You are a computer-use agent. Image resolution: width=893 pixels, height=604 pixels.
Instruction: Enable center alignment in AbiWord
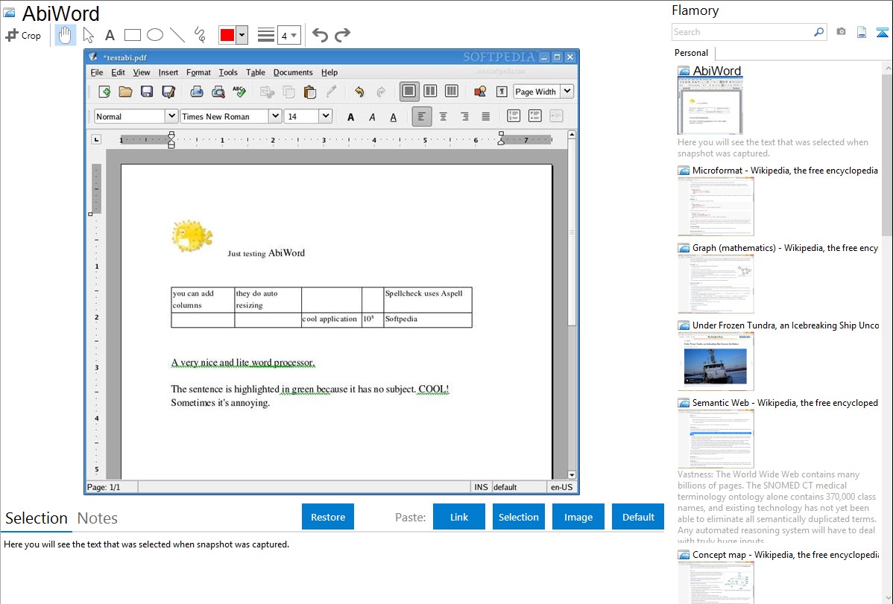click(x=443, y=117)
